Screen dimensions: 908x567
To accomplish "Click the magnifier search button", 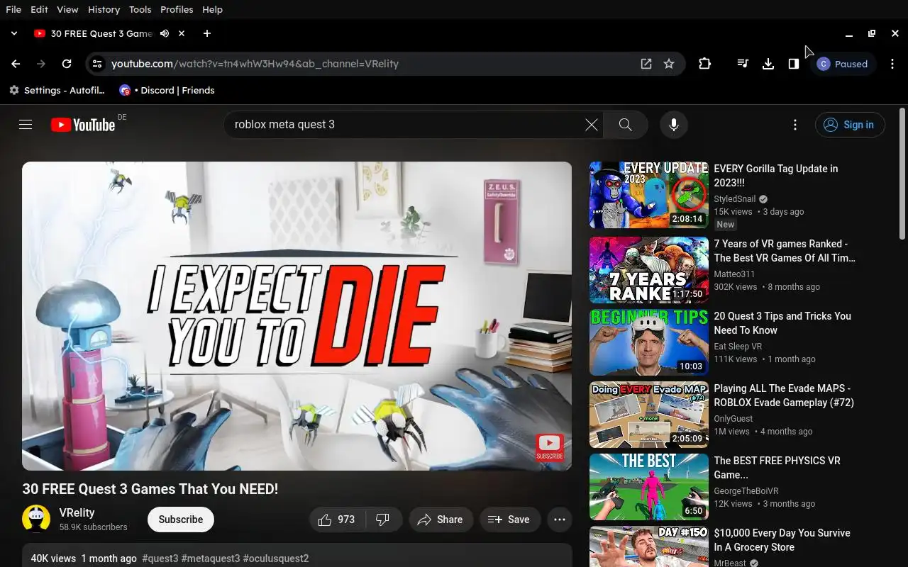I will (625, 125).
